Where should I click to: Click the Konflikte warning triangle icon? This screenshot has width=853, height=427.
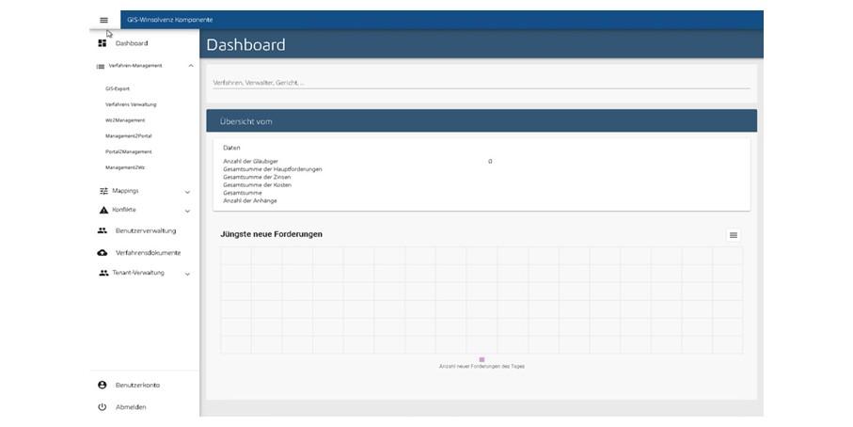point(103,210)
